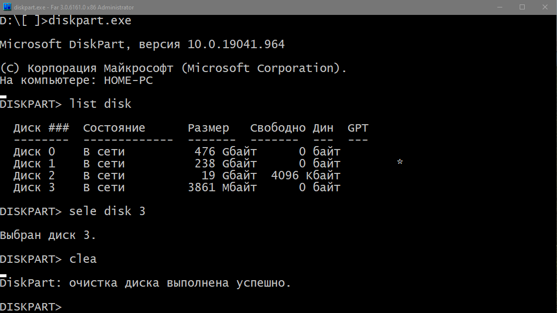This screenshot has width=557, height=313.
Task: Click the 'list disk' command text
Action: [100, 104]
